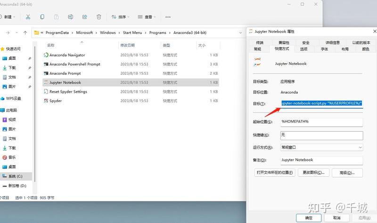Click the Paste icon in Explorer toolbar
Screen dimensions: 377x223
click(x=56, y=17)
